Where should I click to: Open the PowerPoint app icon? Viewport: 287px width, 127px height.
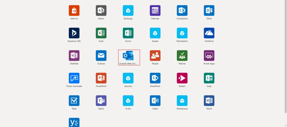click(x=101, y=78)
